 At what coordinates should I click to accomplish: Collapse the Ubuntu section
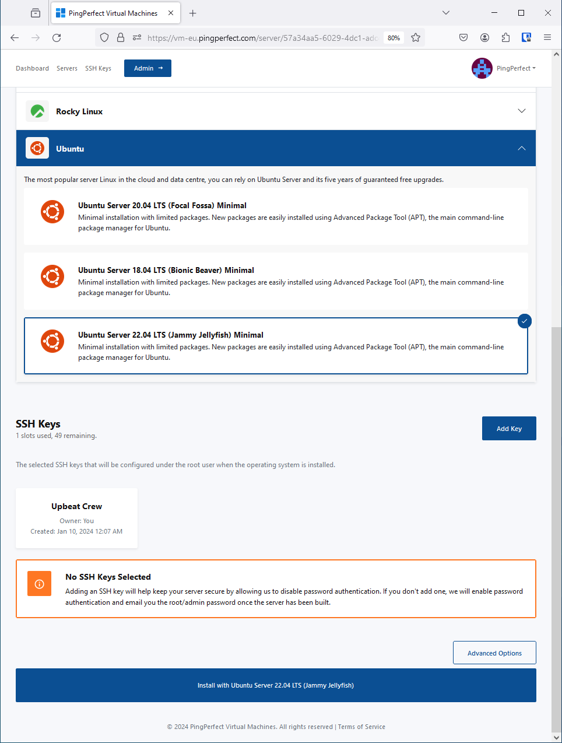521,149
